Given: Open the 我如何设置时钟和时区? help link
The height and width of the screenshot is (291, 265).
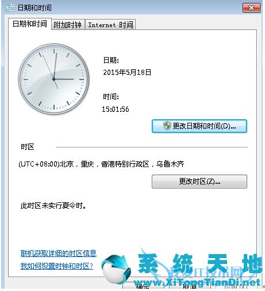Looking at the screenshot, I should (57, 266).
